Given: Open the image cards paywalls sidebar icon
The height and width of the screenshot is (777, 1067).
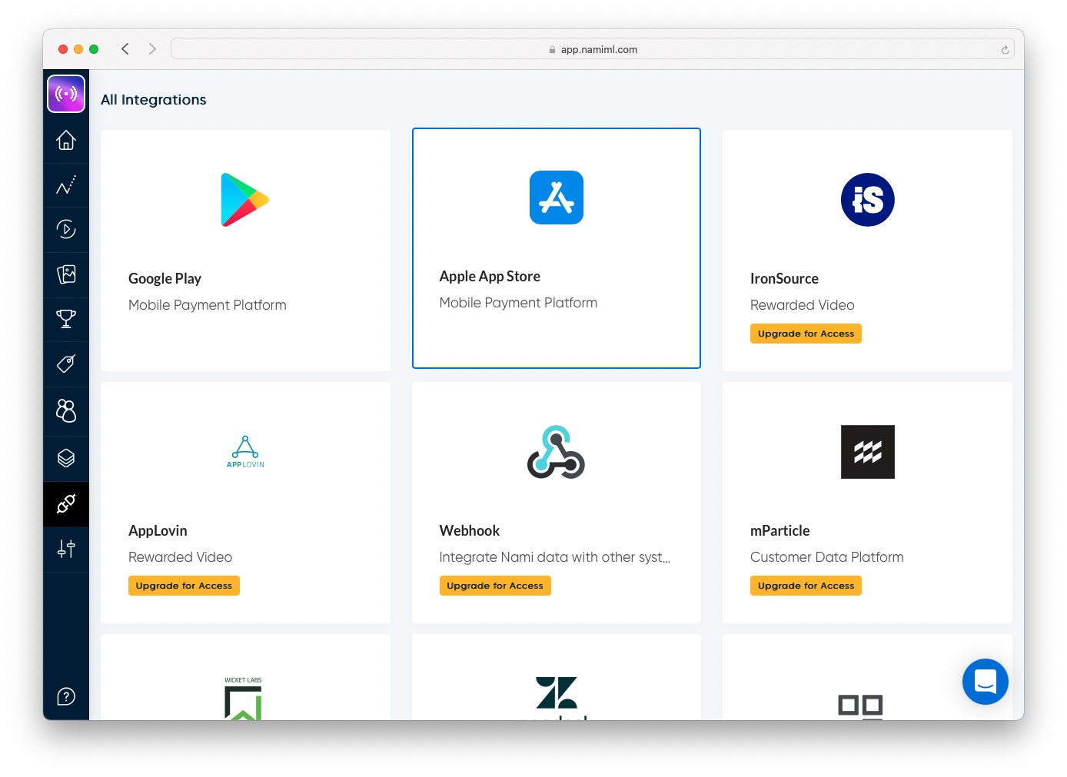Looking at the screenshot, I should [x=66, y=274].
